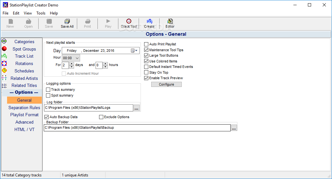Image resolution: width=332 pixels, height=179 pixels.
Task: Toggle Large Tool Buttons checkbox
Action: click(x=146, y=55)
